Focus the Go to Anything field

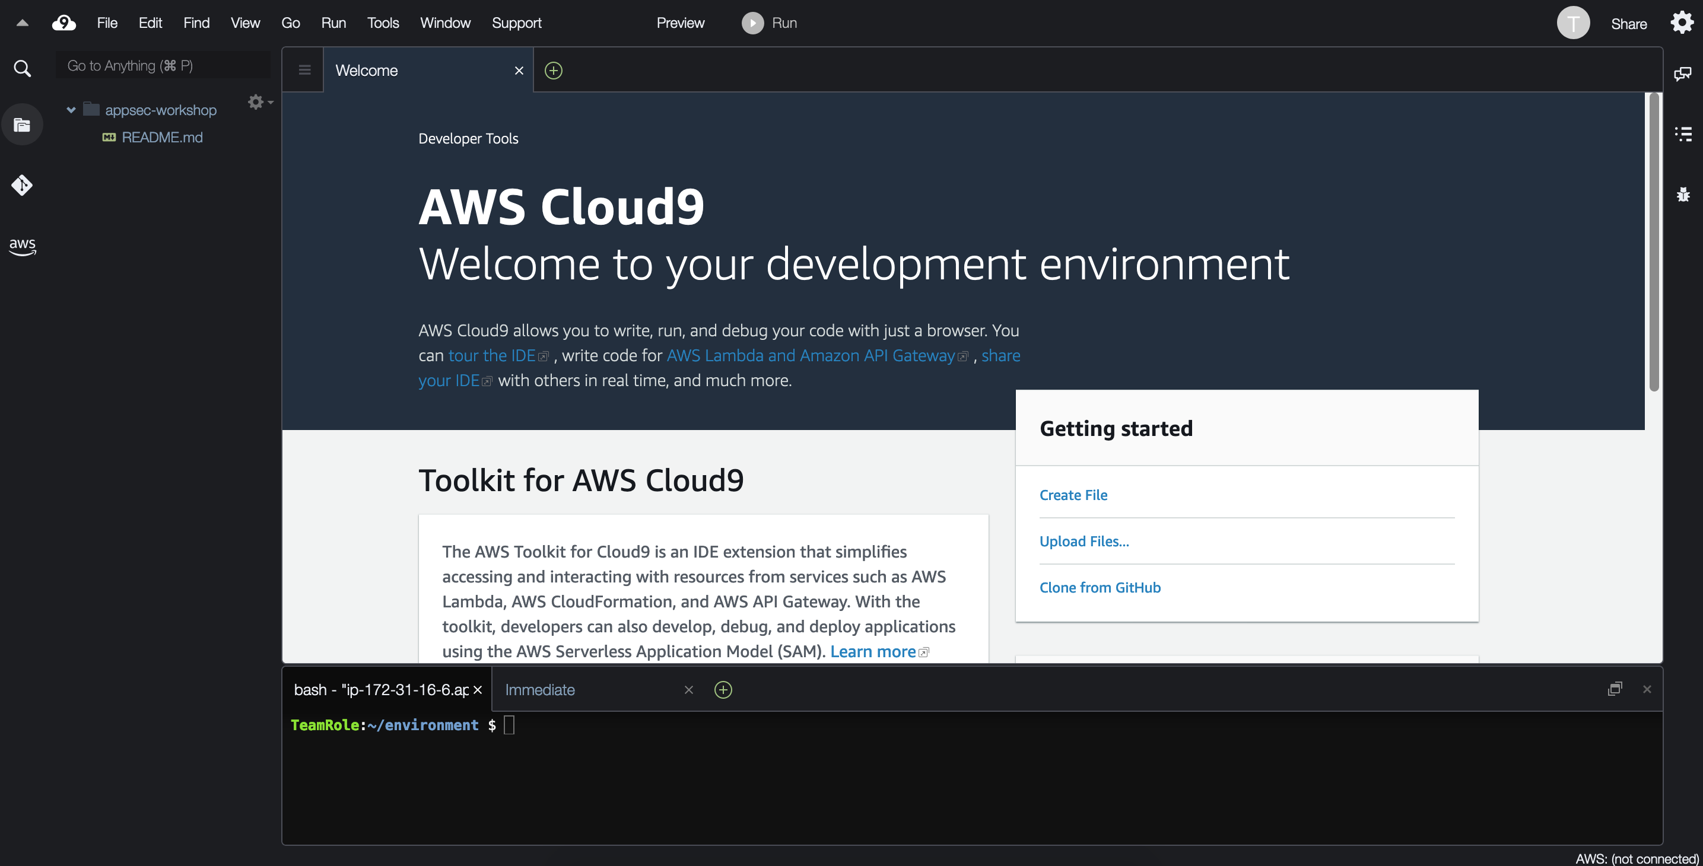click(x=163, y=65)
